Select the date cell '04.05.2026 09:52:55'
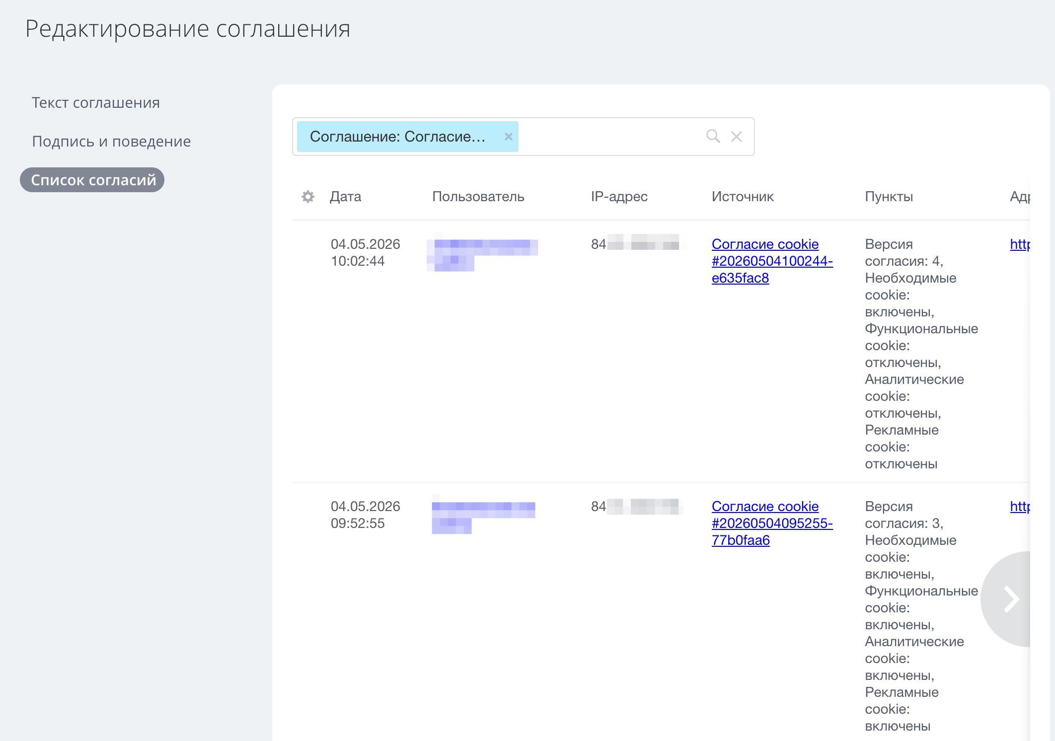The image size is (1055, 741). click(x=365, y=515)
